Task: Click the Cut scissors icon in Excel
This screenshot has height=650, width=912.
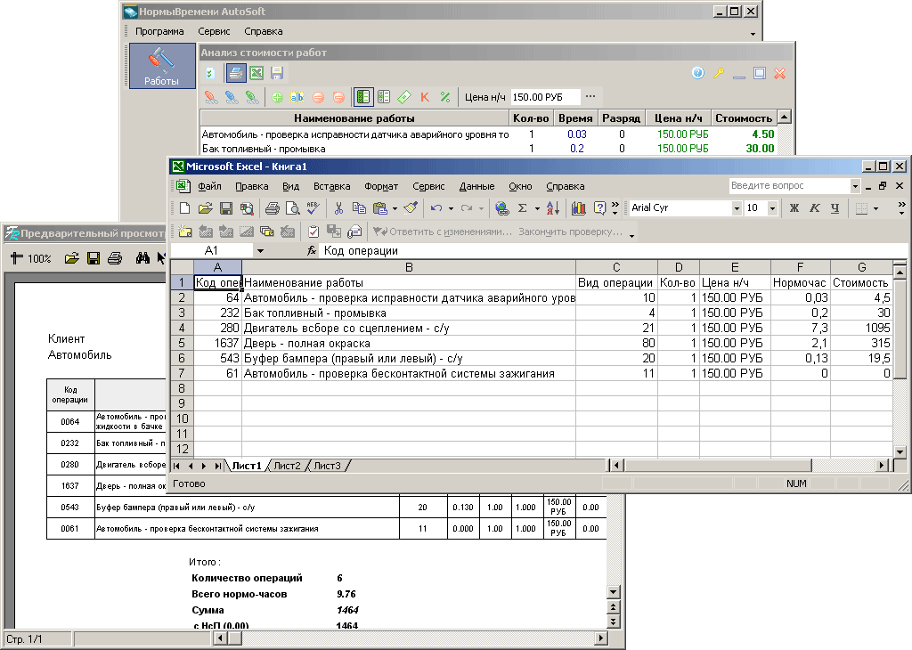Action: click(x=338, y=208)
